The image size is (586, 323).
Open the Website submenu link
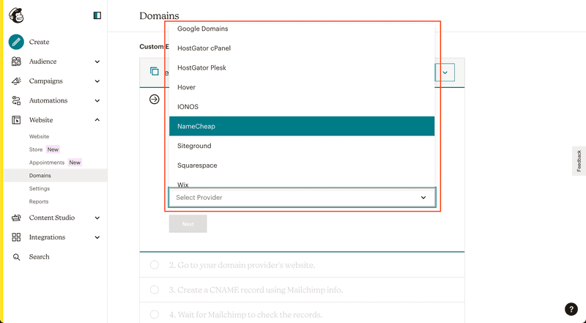[x=39, y=136]
